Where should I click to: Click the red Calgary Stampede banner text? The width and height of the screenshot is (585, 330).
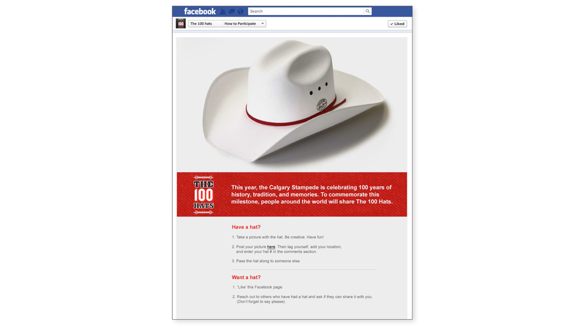[311, 195]
